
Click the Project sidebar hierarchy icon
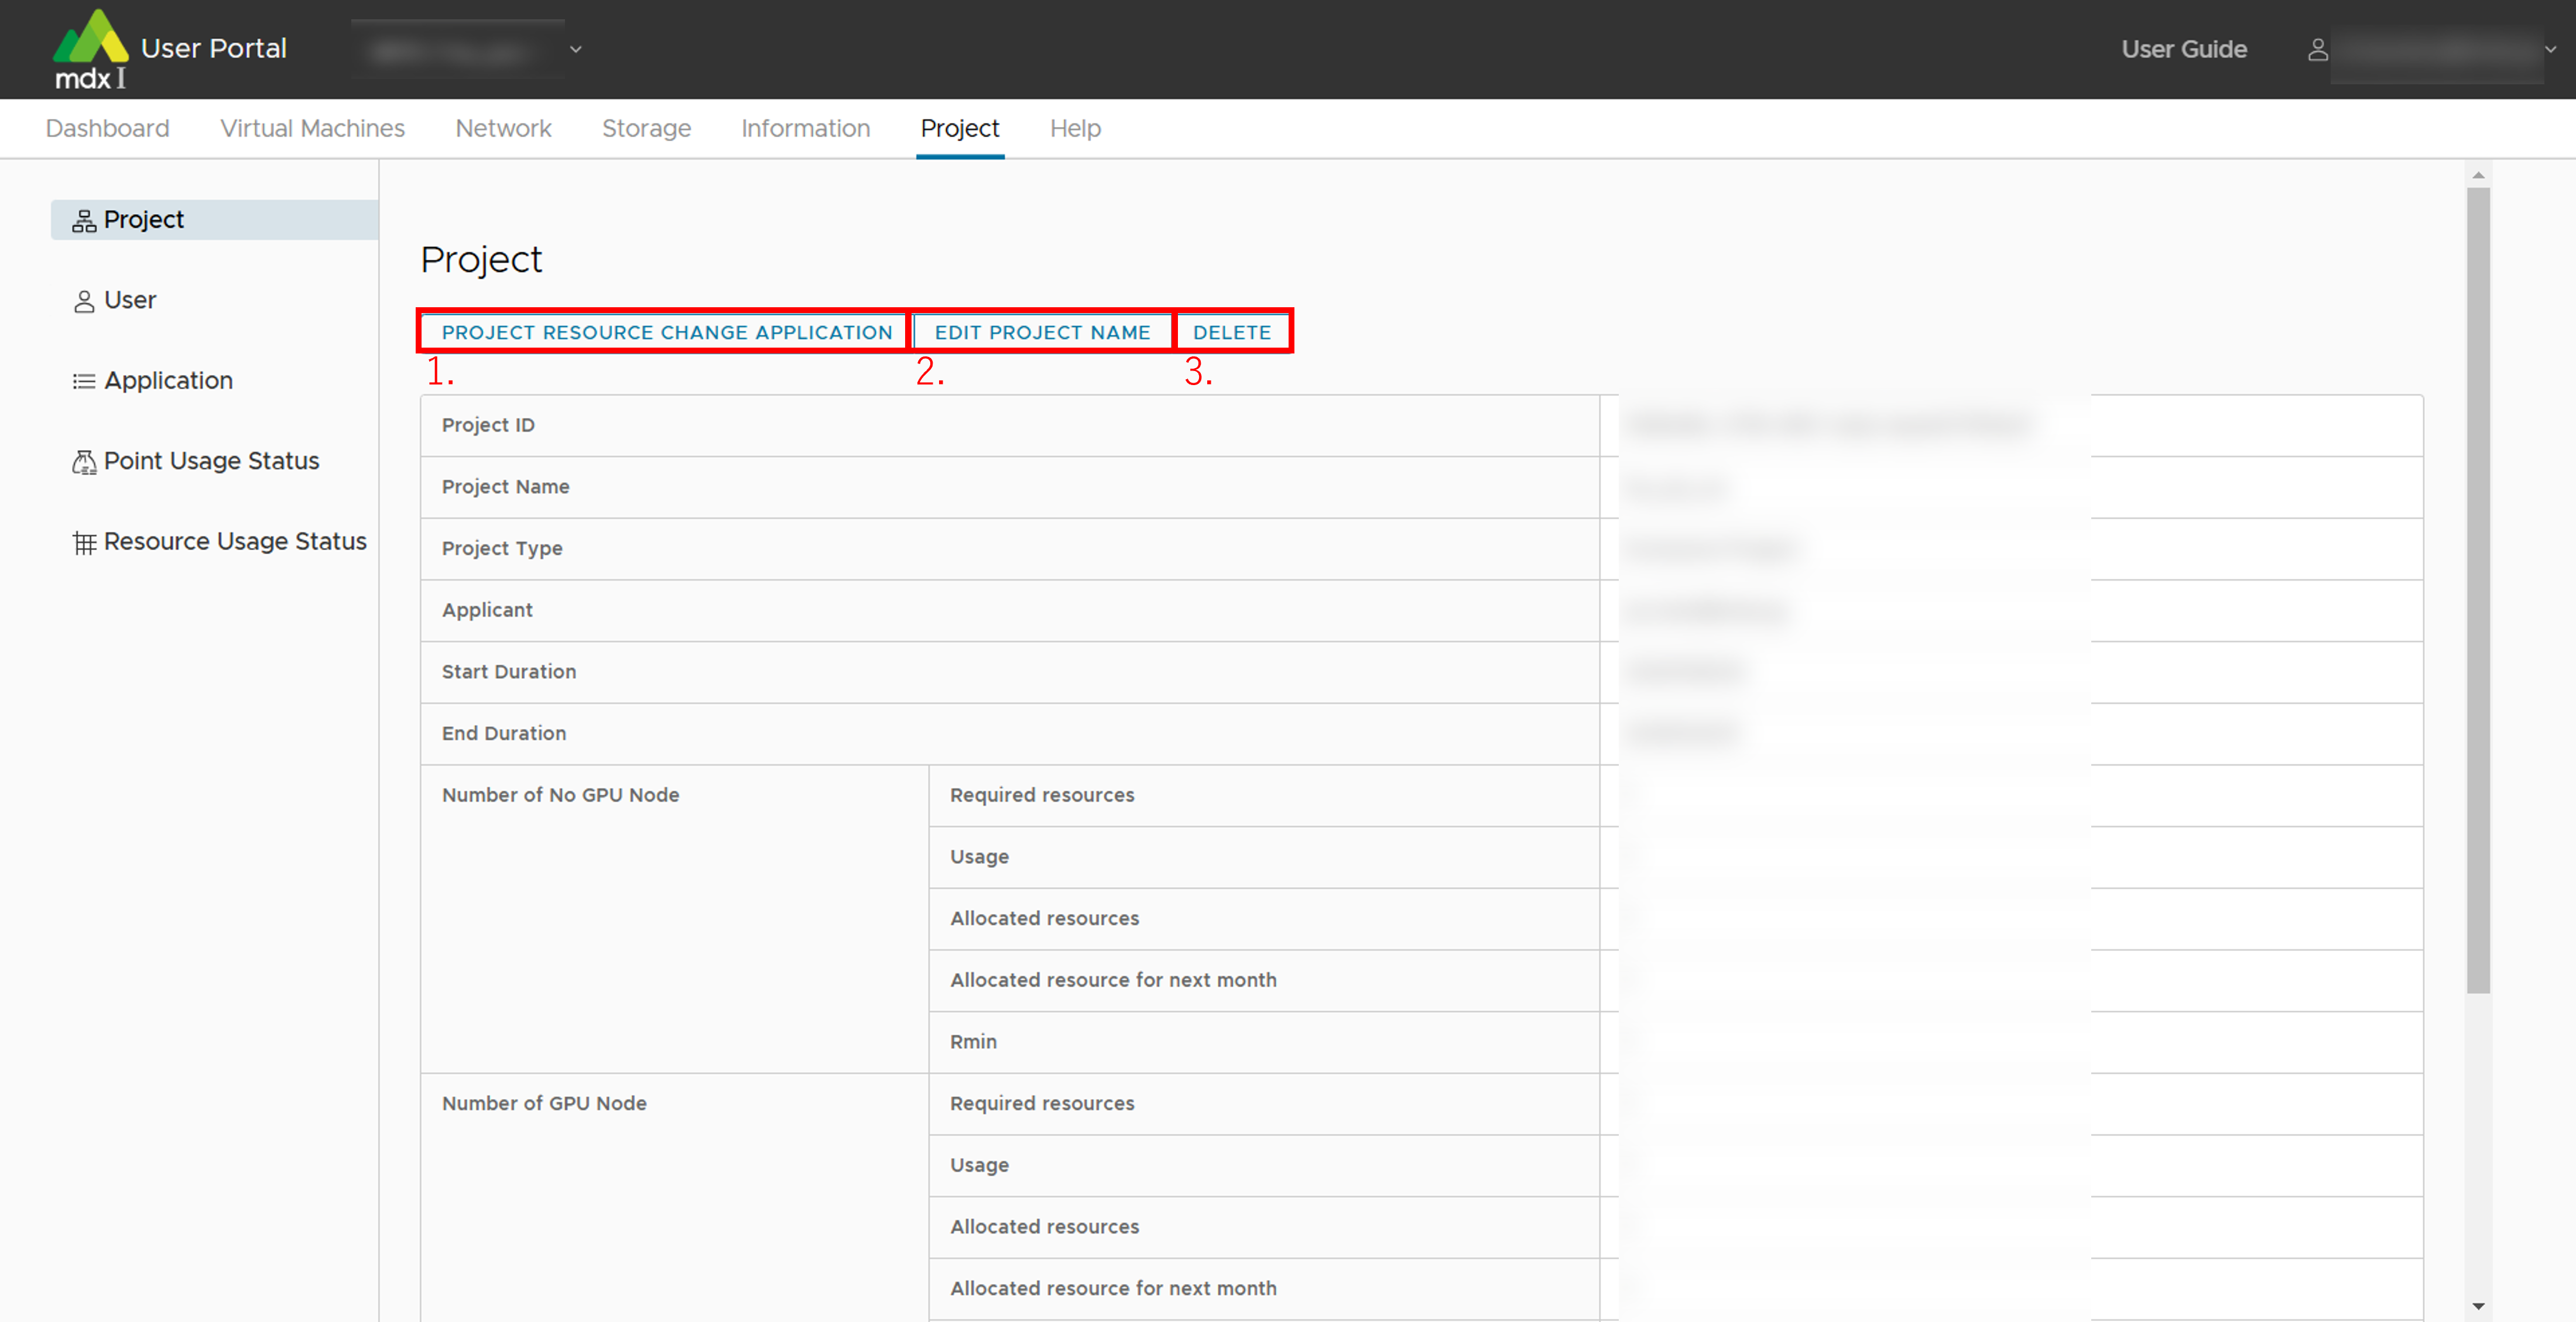[84, 221]
